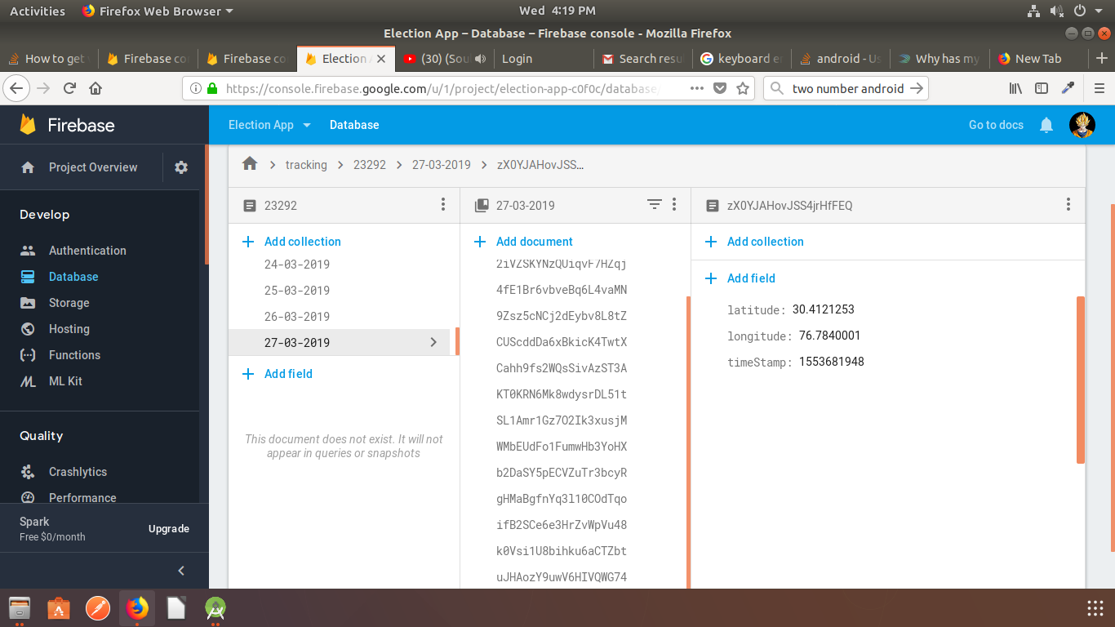Open Storage section
1115x627 pixels.
point(69,303)
